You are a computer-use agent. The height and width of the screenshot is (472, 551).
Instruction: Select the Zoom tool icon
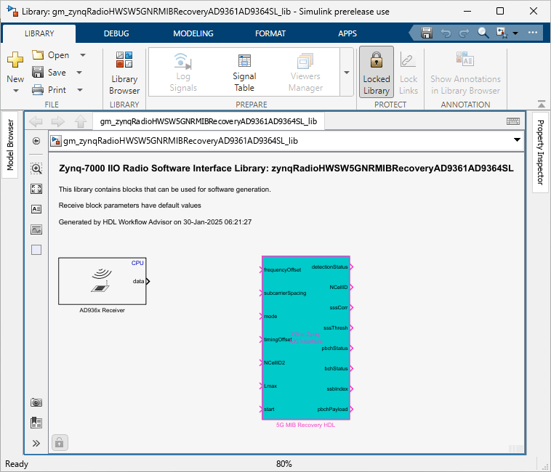(x=36, y=168)
